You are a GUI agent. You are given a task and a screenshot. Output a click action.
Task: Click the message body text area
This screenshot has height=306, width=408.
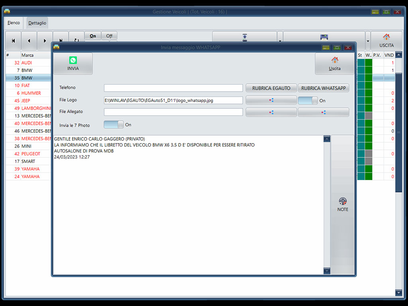click(188, 204)
